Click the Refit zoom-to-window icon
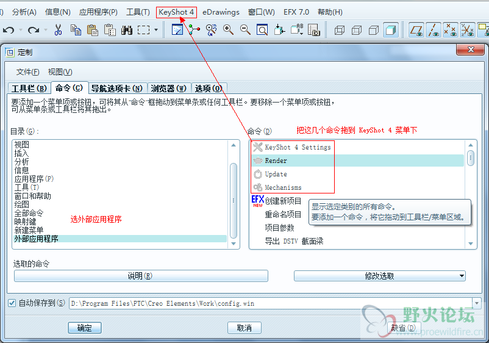Screen dimensions: 489x343 point(262,30)
